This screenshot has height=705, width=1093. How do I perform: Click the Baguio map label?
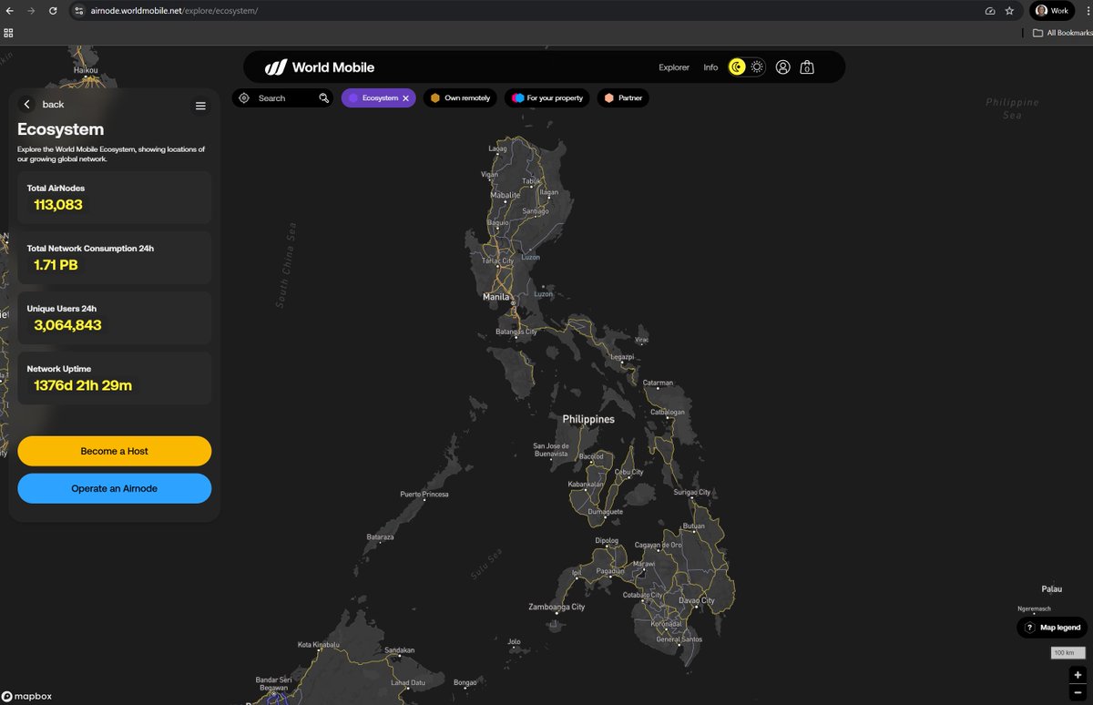coord(498,222)
